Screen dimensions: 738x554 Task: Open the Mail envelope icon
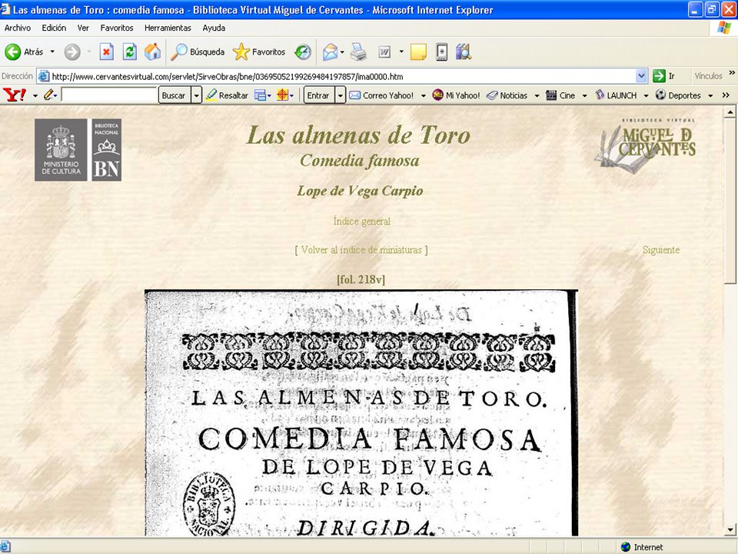pos(330,52)
